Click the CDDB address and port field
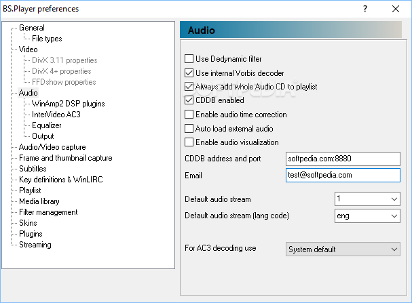 (343, 159)
